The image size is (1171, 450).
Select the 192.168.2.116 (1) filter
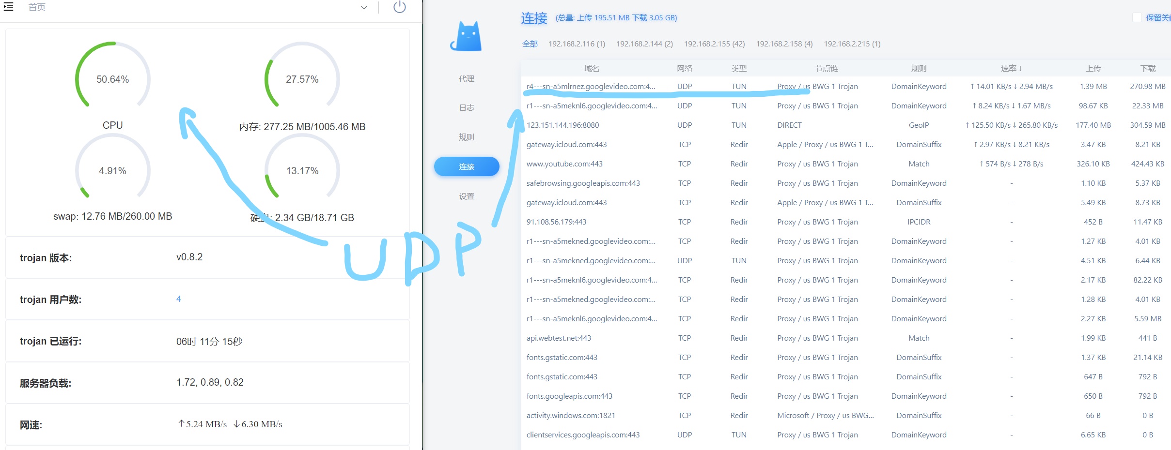pos(576,44)
